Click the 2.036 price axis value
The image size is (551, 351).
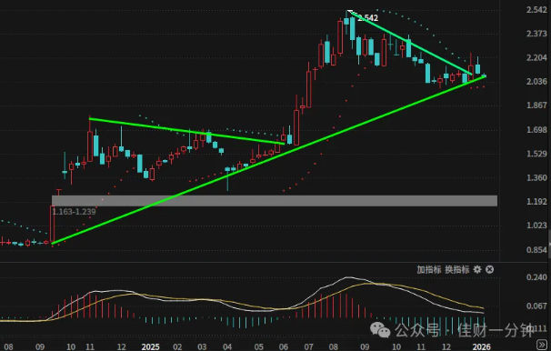[x=536, y=82]
